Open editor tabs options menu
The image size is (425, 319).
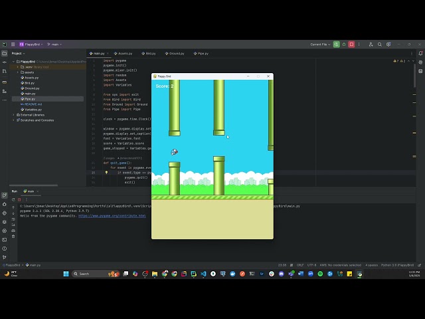412,53
